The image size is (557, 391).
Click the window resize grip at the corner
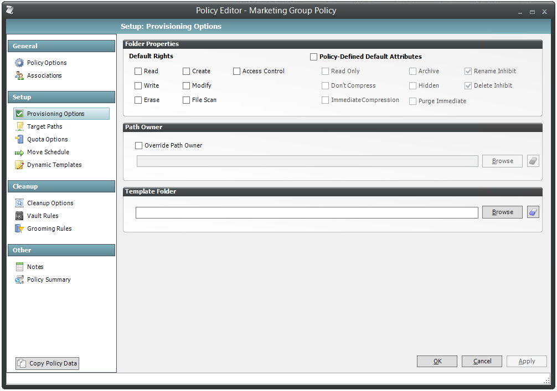(546, 380)
